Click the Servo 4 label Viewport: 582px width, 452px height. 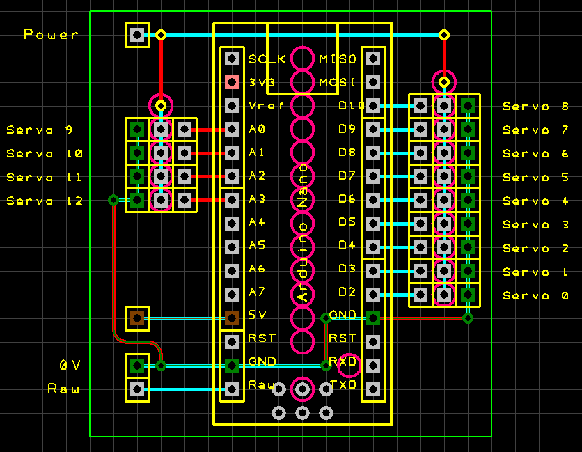(x=535, y=201)
